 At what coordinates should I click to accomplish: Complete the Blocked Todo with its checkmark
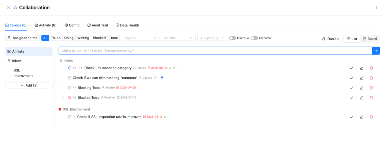coord(351,98)
